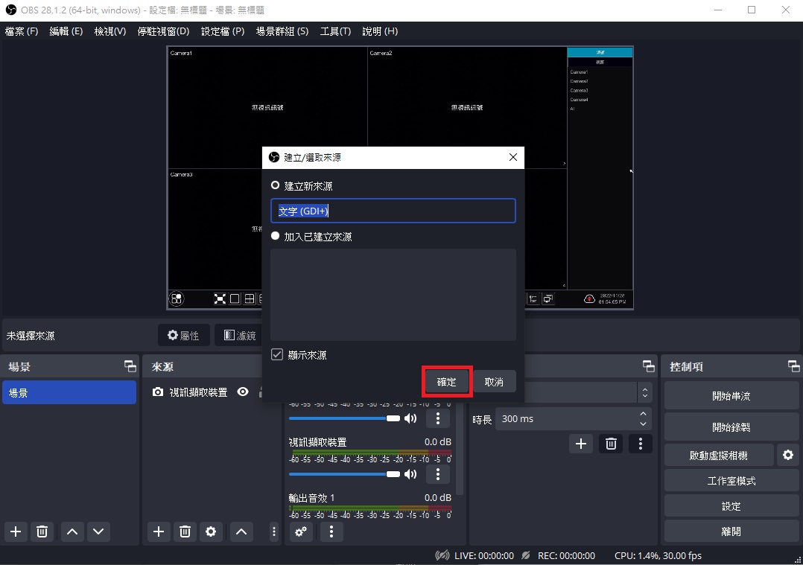Open virtual camera settings gear beside 啟動虛擬相機

[x=788, y=454]
